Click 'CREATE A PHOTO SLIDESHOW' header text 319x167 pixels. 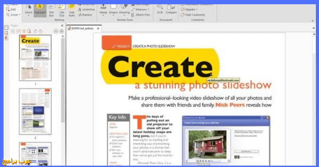[154, 46]
